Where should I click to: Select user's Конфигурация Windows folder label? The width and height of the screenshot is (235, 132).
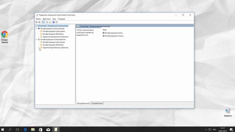pyautogui.click(x=53, y=45)
